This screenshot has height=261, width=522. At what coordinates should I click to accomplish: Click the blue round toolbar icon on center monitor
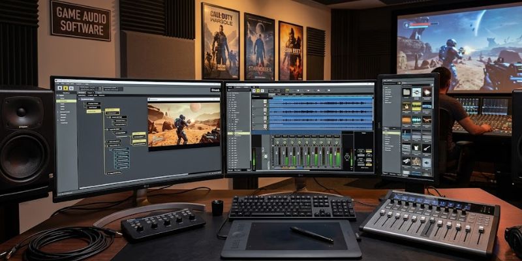(254, 91)
